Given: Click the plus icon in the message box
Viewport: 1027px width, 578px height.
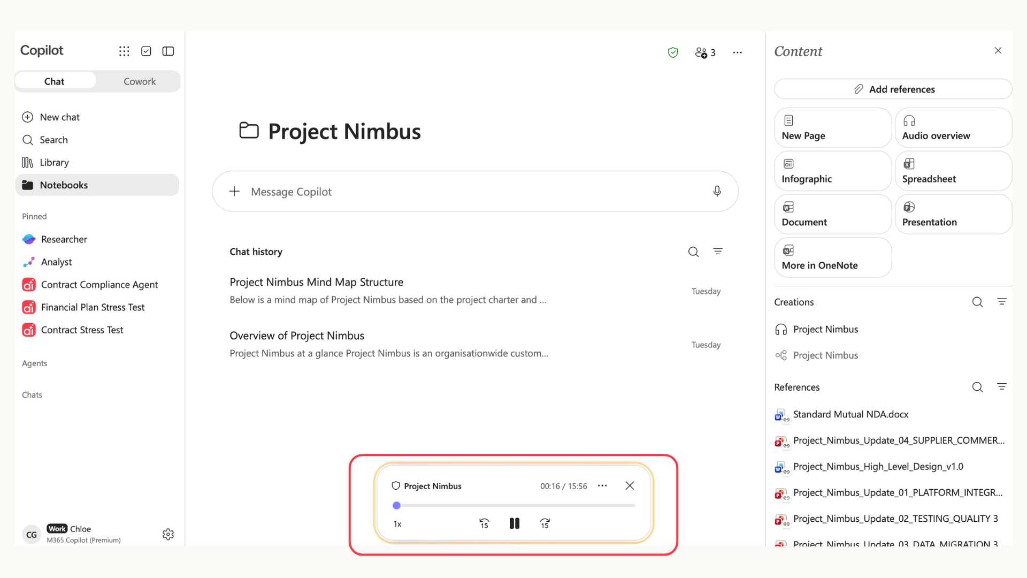Looking at the screenshot, I should pyautogui.click(x=234, y=191).
